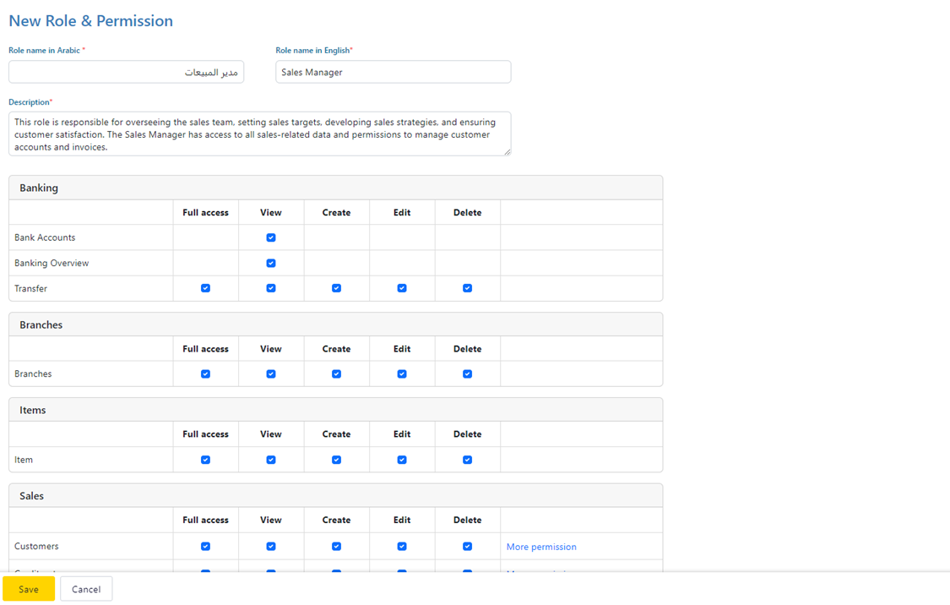Viewport: 950px width, 605px height.
Task: Focus the Role name in English field
Action: [393, 72]
